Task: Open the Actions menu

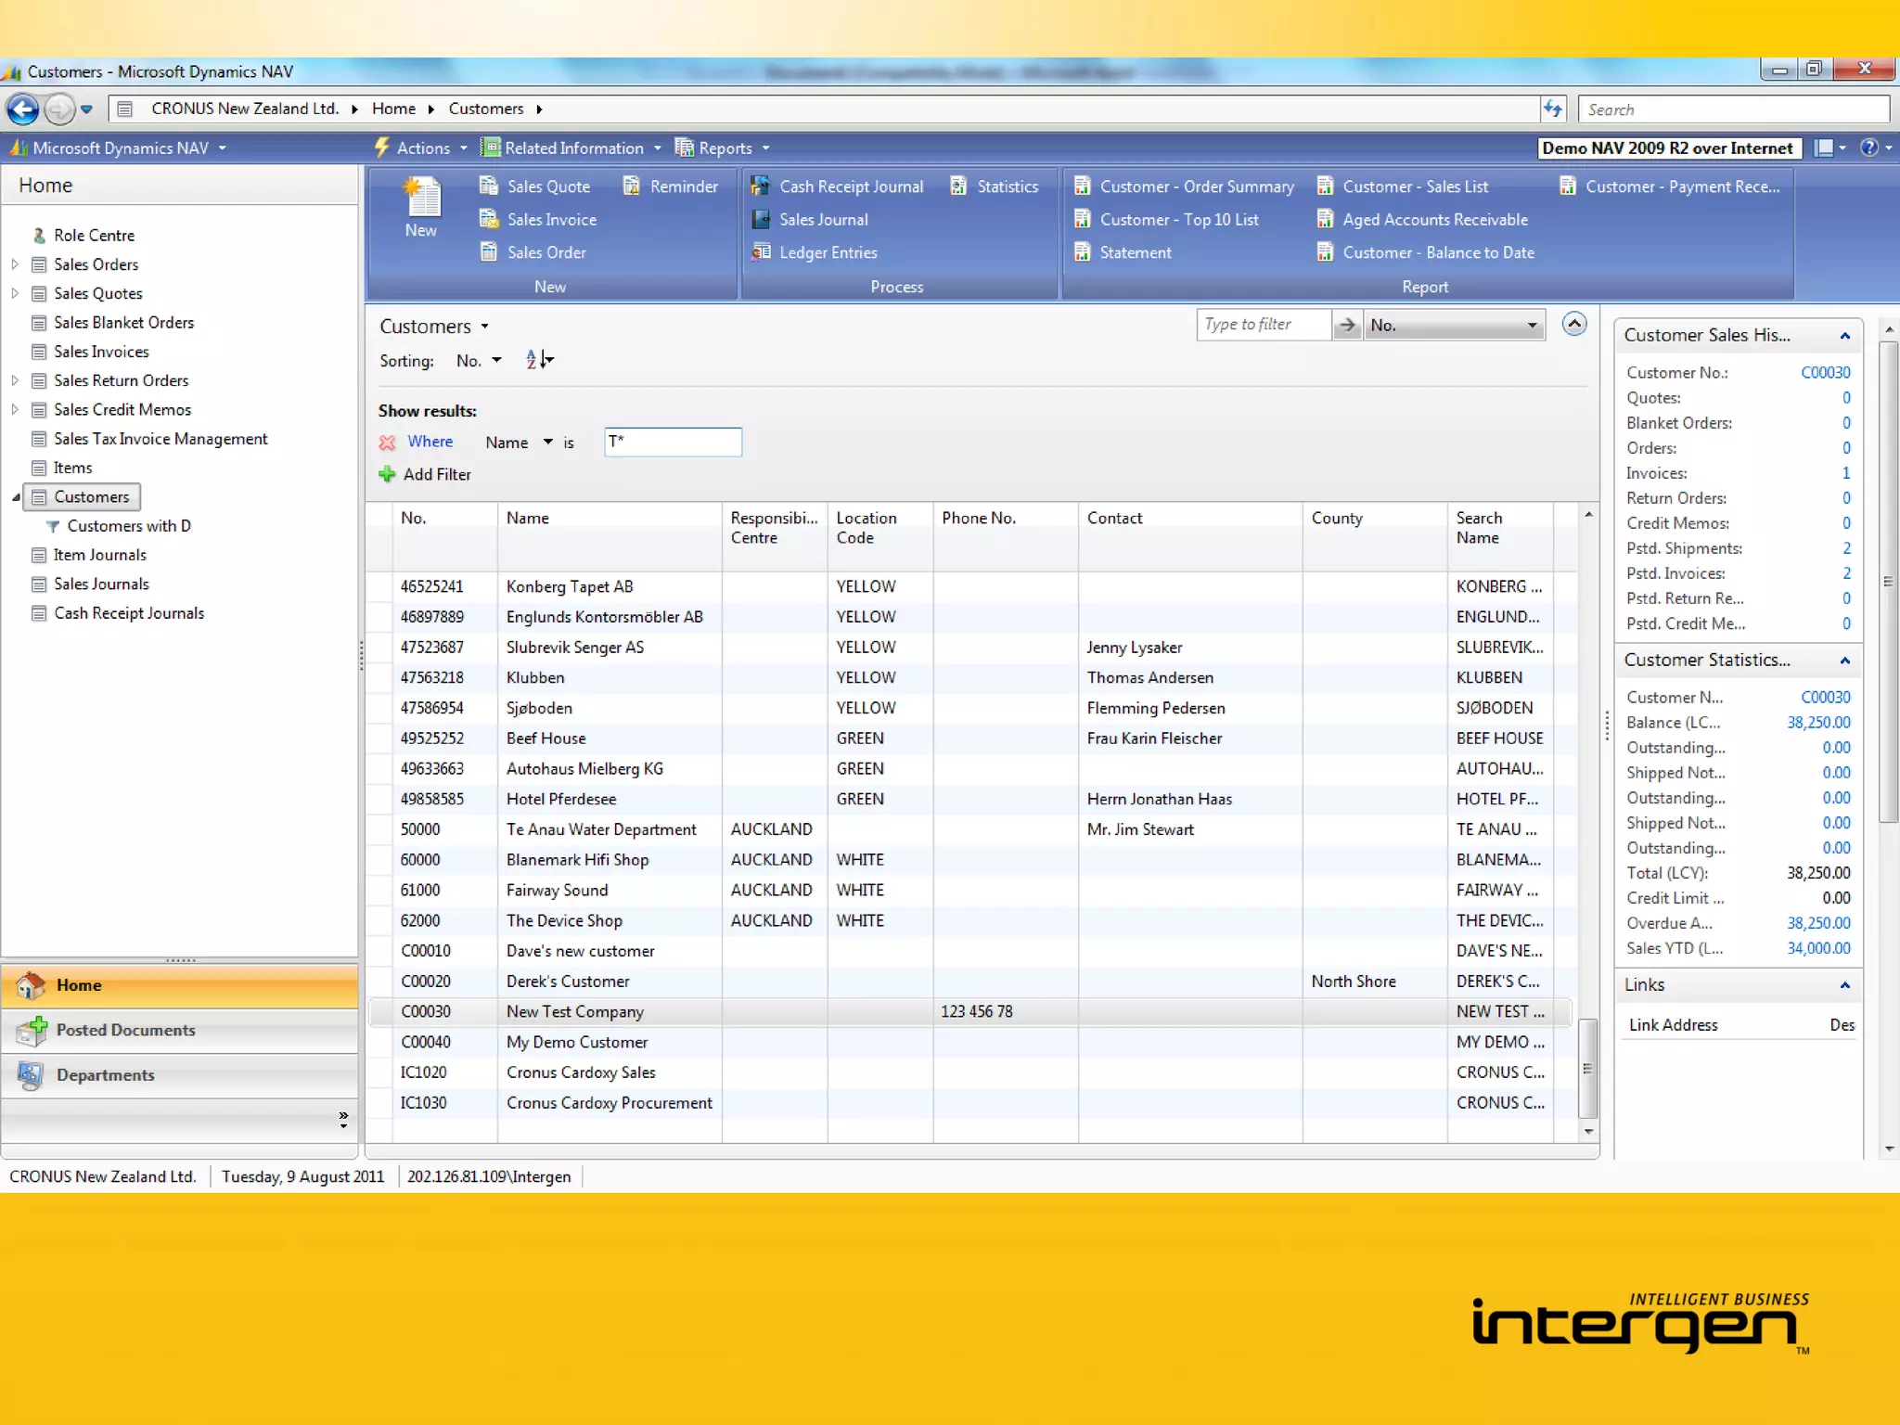Action: pos(421,148)
